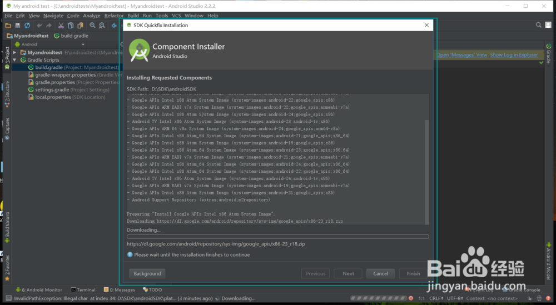
Task: Click the Paste clipboard icon
Action: pyautogui.click(x=81, y=26)
